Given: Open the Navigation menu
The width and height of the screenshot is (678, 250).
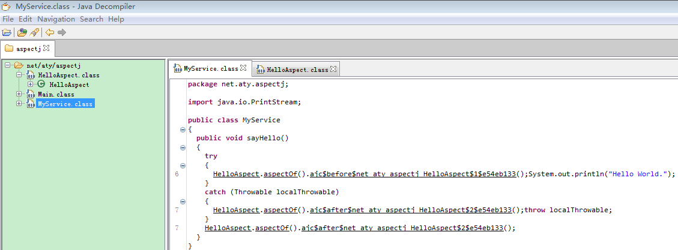Looking at the screenshot, I should click(56, 19).
